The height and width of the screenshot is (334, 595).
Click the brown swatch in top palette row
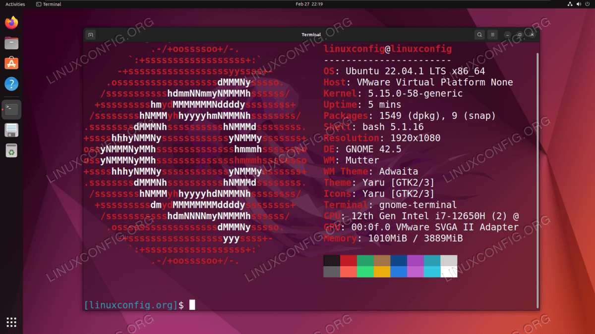(382, 260)
